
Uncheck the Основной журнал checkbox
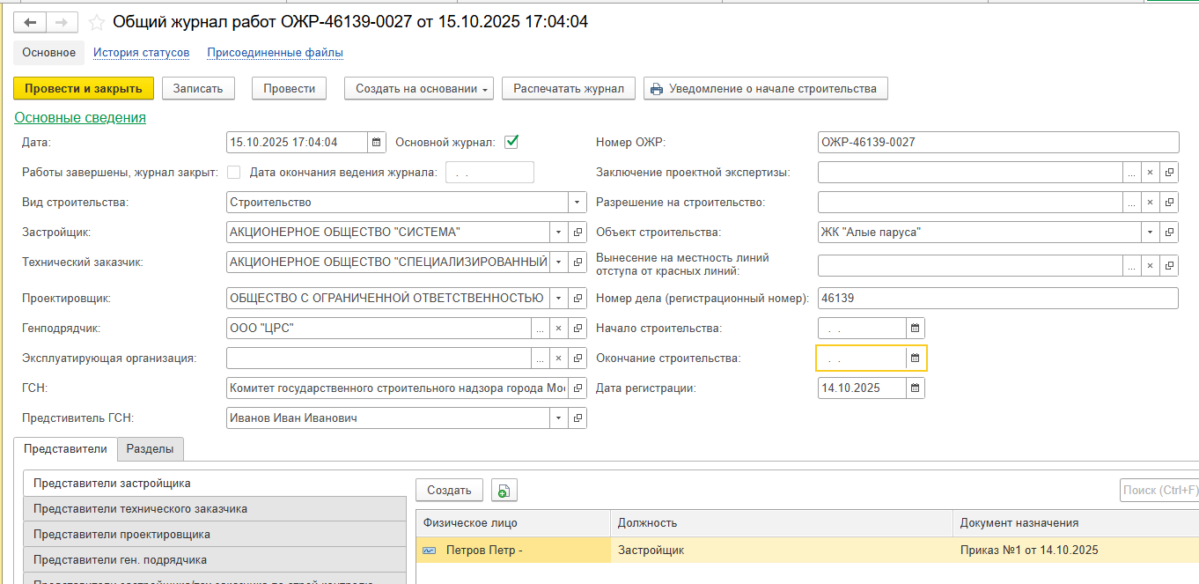pyautogui.click(x=511, y=142)
